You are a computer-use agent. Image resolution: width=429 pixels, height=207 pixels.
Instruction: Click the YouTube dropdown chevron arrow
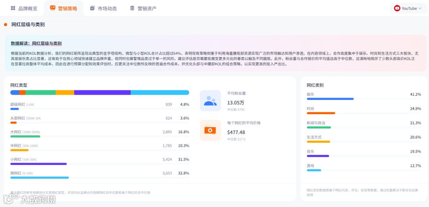pos(420,8)
